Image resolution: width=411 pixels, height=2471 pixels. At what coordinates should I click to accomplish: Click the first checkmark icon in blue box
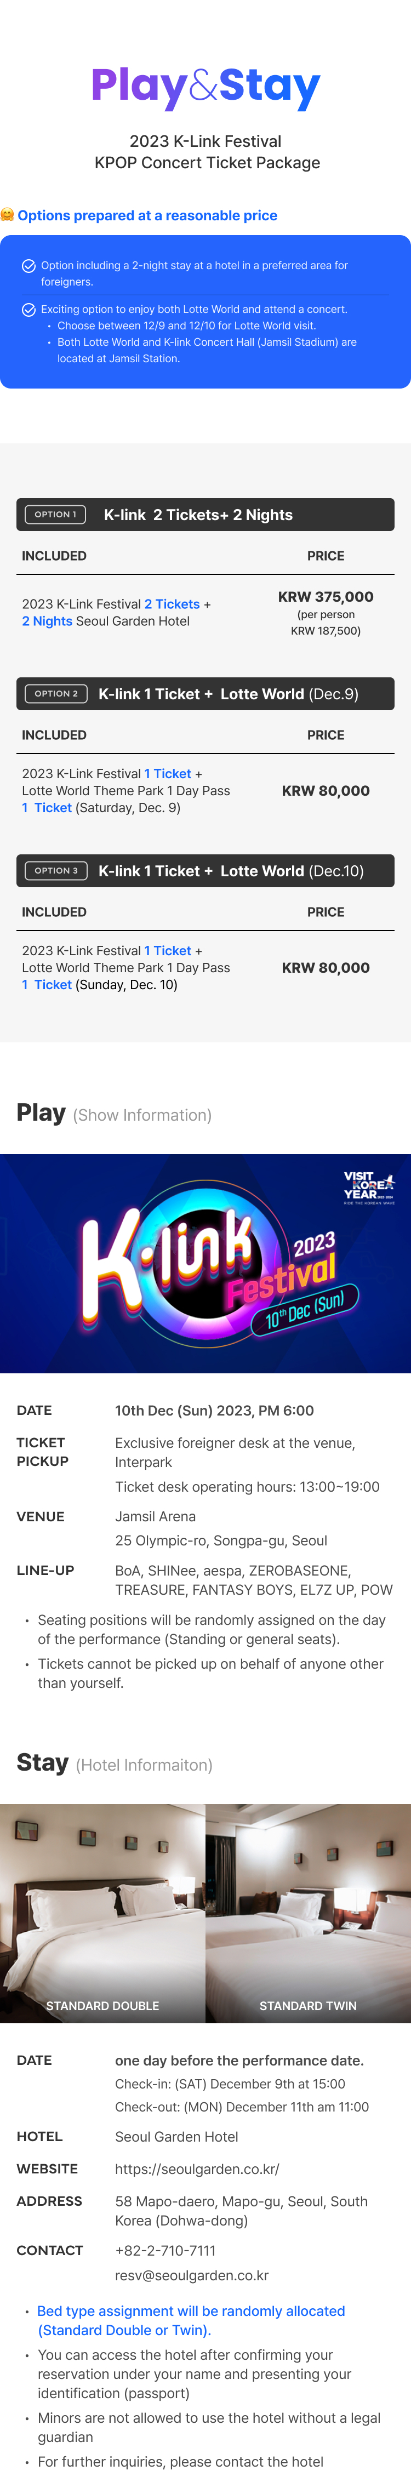[x=29, y=266]
